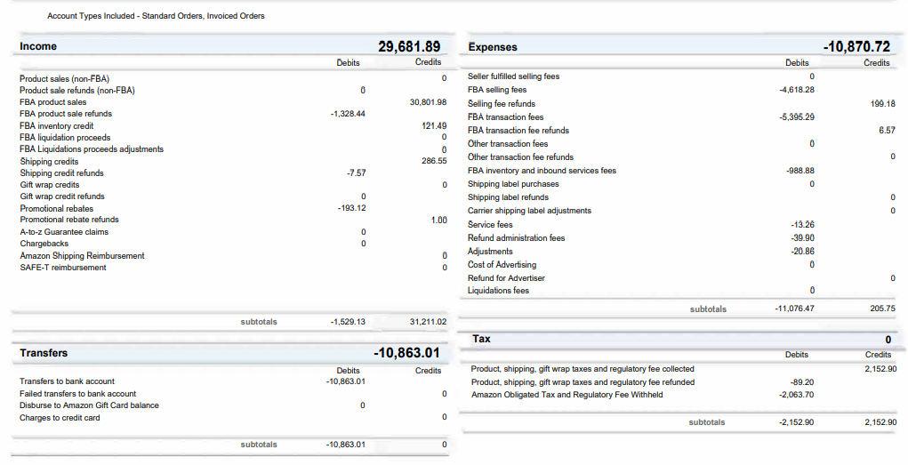Click 'Amazon Shipping Reimbursement' label
This screenshot has width=908, height=465.
coord(82,256)
